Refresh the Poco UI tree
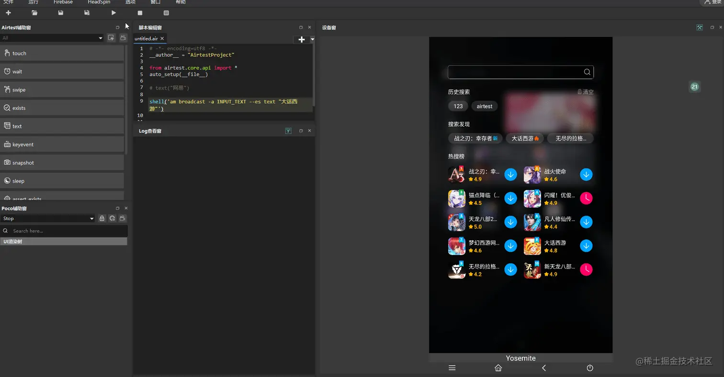Viewport: 724px width, 377px height. pos(113,218)
